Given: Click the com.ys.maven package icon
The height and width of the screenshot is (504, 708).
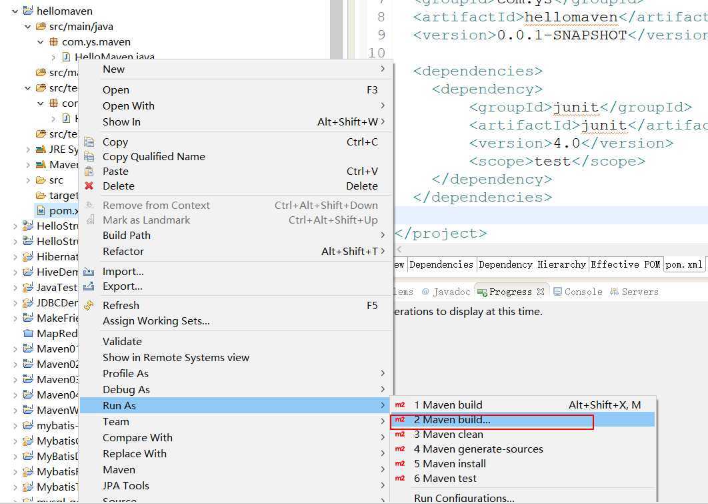Looking at the screenshot, I should click(x=53, y=41).
